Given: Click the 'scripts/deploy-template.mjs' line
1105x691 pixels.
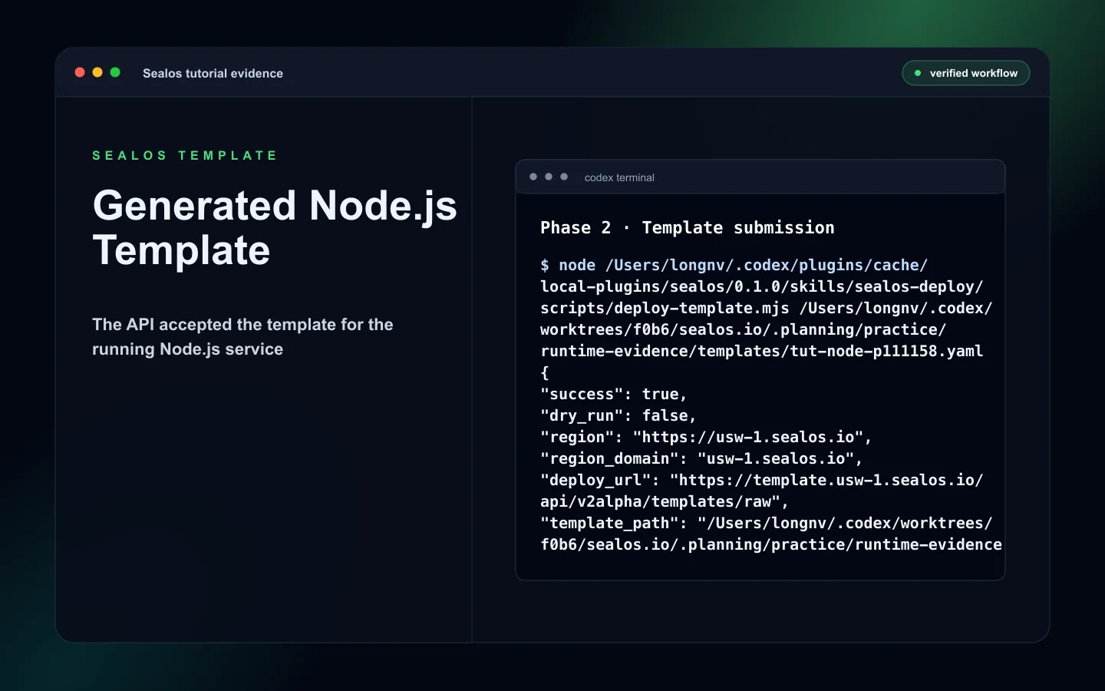Looking at the screenshot, I should tap(767, 308).
